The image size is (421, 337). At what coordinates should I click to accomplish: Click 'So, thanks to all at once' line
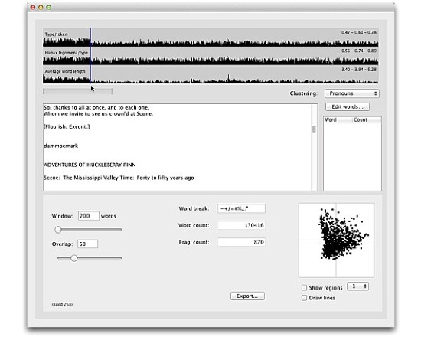click(x=96, y=107)
